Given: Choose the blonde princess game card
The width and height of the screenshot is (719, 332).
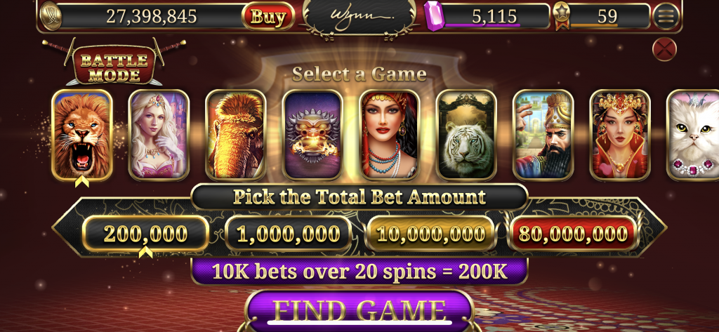Looking at the screenshot, I should point(159,135).
